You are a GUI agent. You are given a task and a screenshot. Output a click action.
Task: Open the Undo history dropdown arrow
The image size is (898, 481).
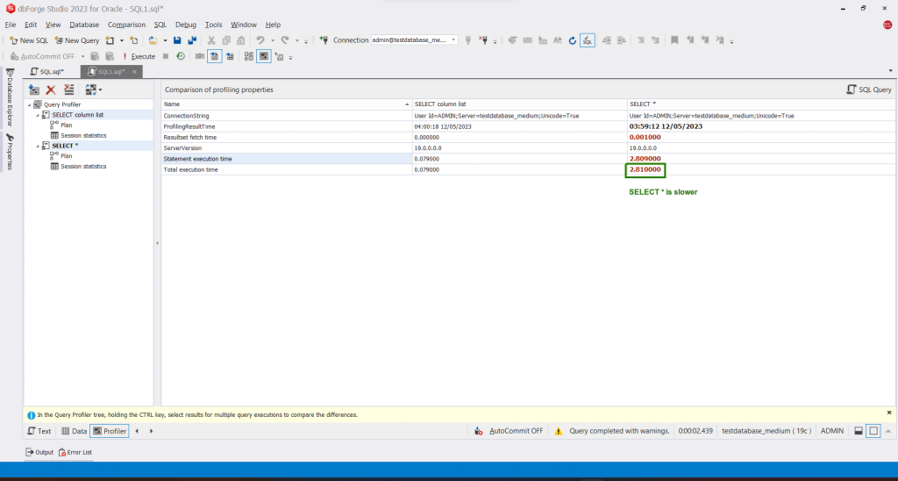(x=272, y=40)
